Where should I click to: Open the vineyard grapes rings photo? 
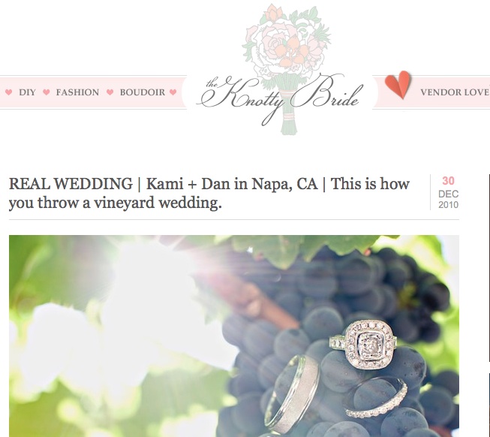[x=234, y=336]
